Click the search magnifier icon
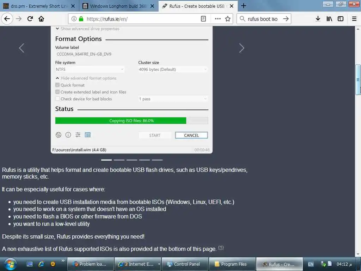This screenshot has height=271, width=361. point(242,19)
